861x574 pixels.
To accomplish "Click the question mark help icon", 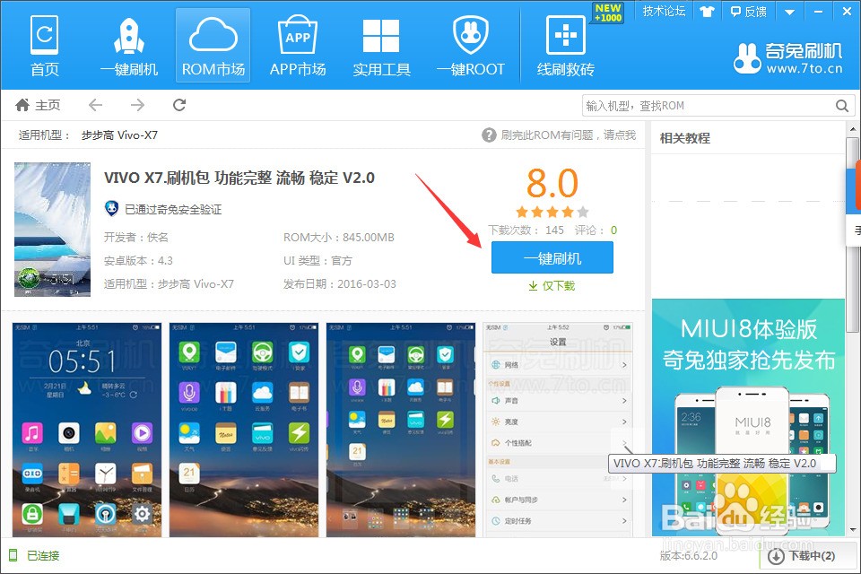I will 489,135.
